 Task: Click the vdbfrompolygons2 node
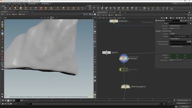point(125,87)
